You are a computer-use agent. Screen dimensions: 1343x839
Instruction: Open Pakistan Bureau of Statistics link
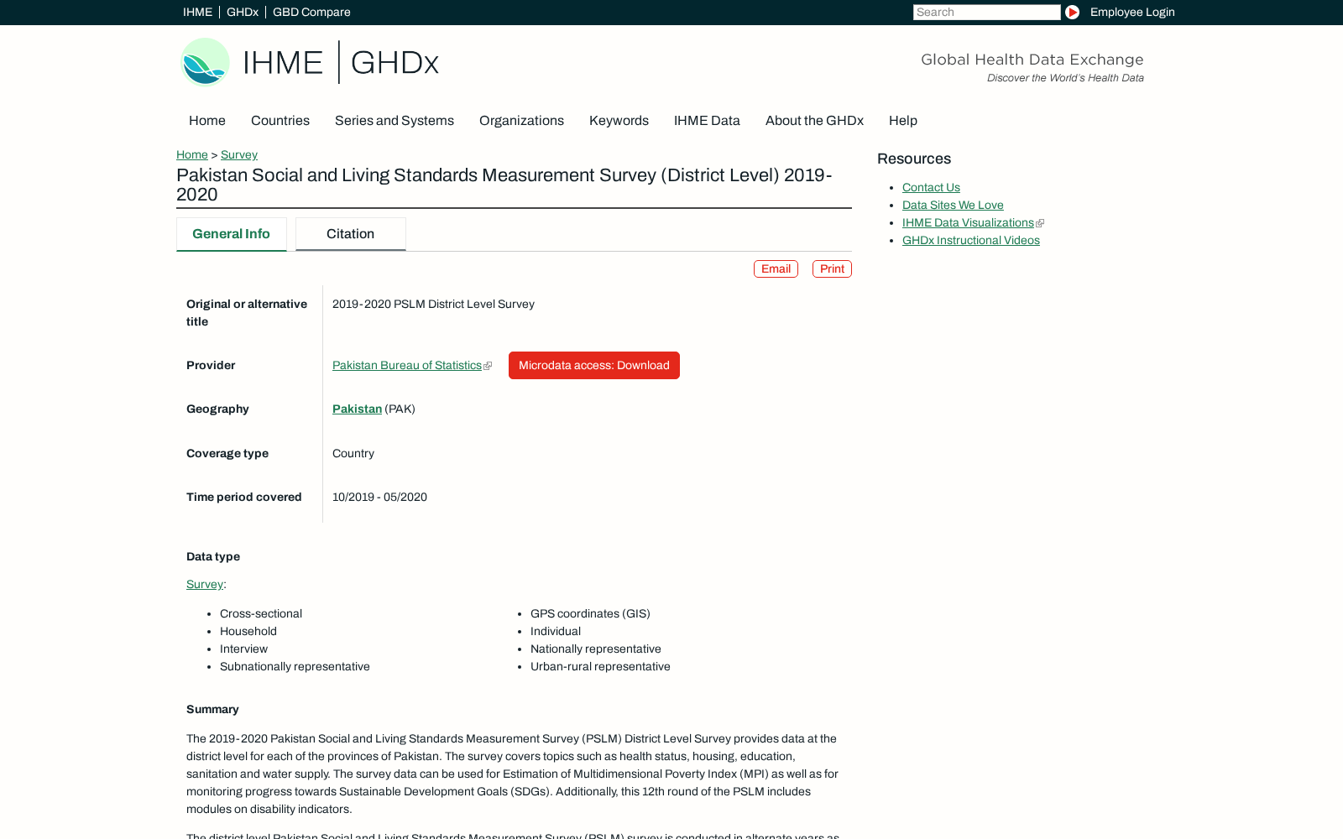pyautogui.click(x=407, y=365)
